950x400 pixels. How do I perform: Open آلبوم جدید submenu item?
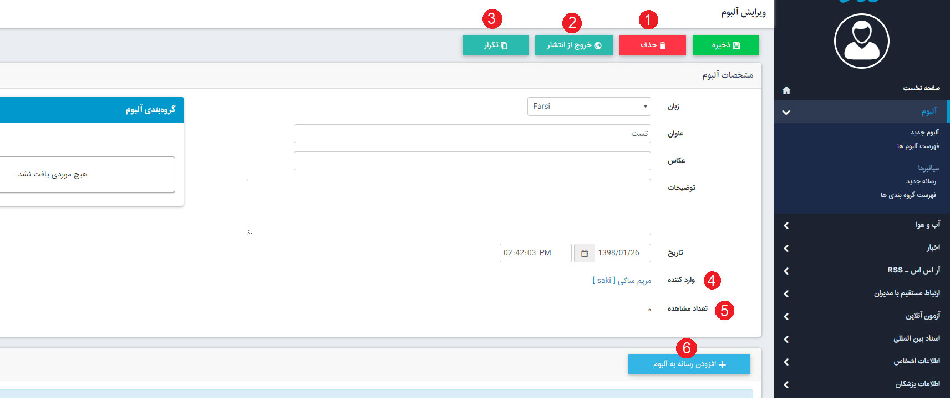coord(924,133)
